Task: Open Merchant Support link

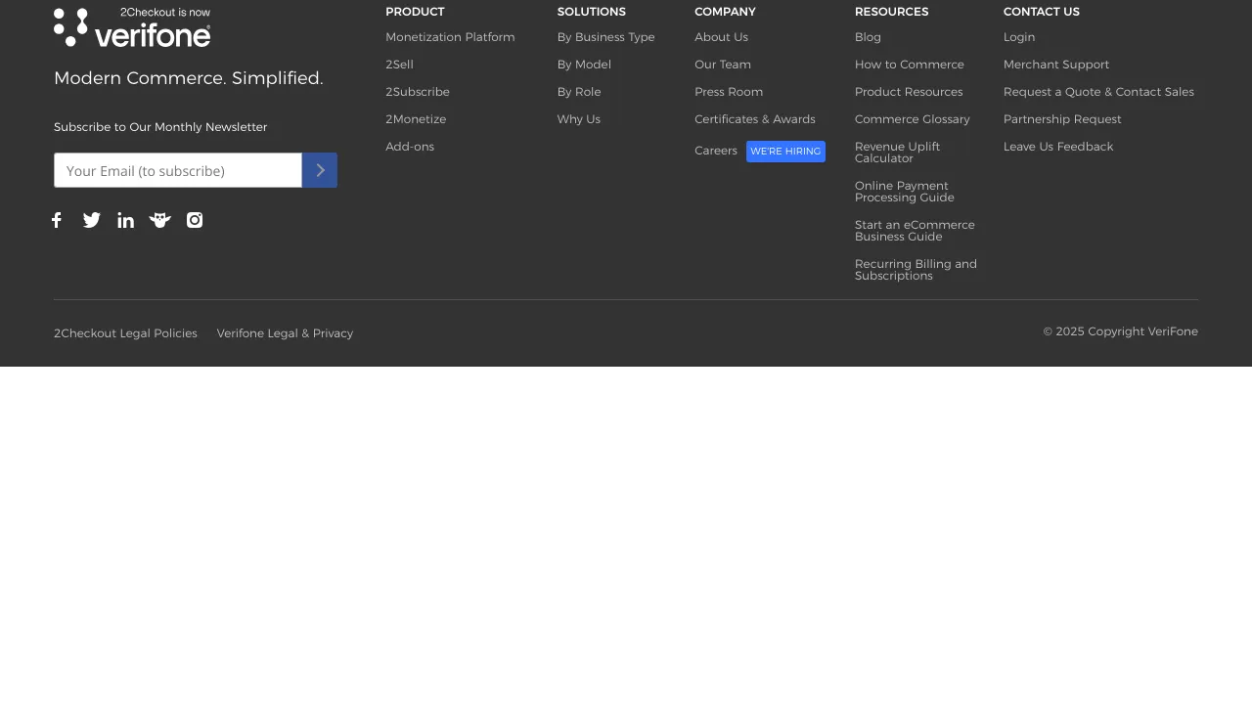Action: click(x=1056, y=65)
